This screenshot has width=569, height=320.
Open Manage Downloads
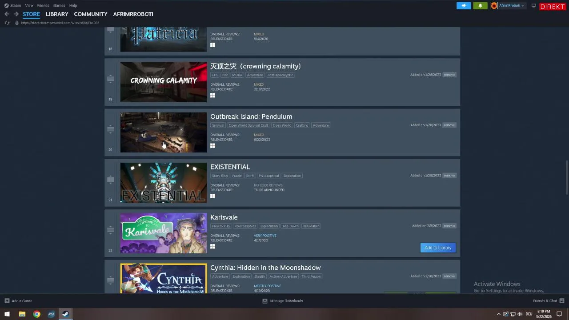[283, 301]
